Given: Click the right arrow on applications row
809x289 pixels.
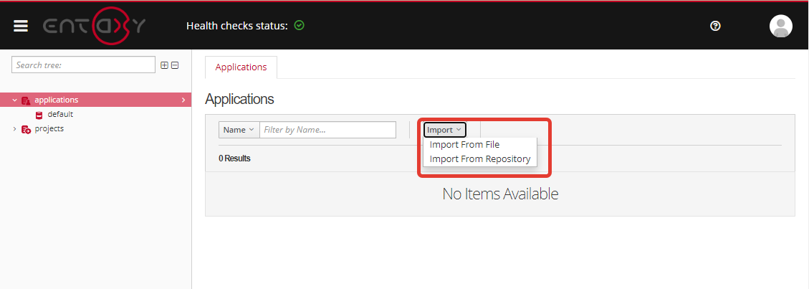Looking at the screenshot, I should 183,100.
